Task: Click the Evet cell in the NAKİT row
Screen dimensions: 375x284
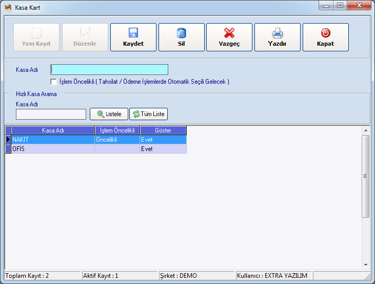Action: (x=163, y=139)
